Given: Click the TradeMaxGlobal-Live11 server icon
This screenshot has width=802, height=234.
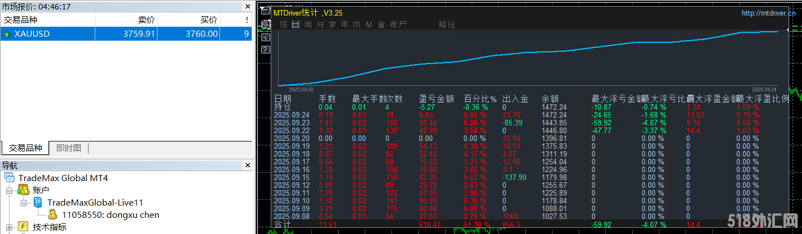Looking at the screenshot, I should coord(38,202).
